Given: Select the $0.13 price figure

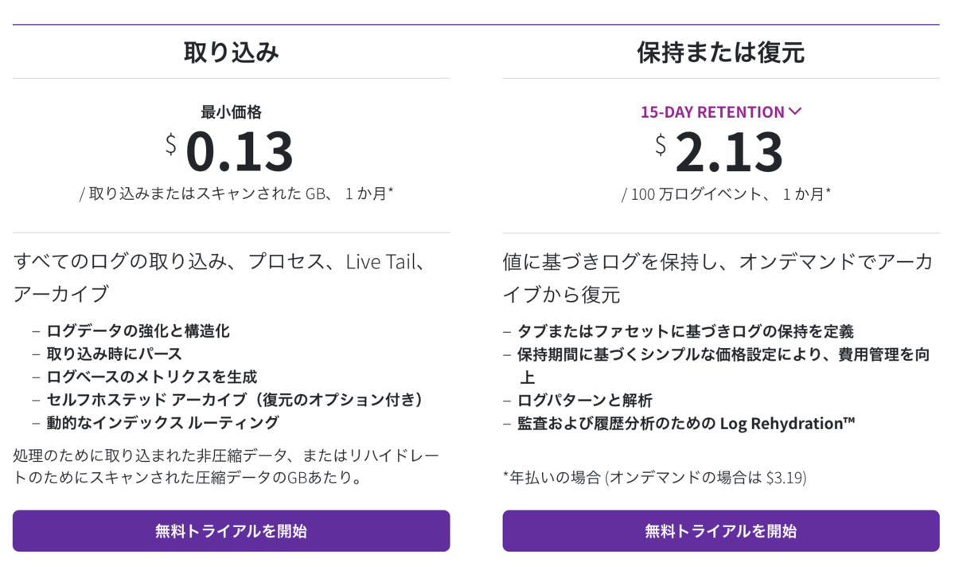Looking at the screenshot, I should click(x=230, y=151).
